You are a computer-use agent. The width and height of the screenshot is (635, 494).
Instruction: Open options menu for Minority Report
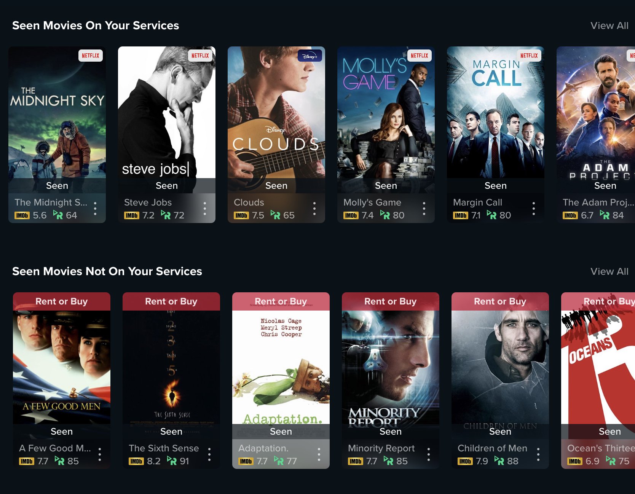coord(429,454)
